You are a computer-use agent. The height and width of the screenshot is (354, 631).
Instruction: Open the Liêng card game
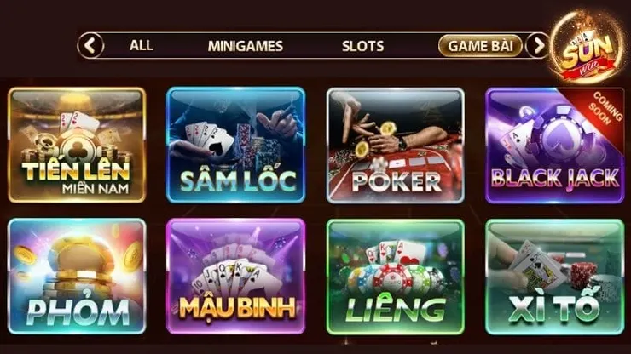pyautogui.click(x=395, y=277)
